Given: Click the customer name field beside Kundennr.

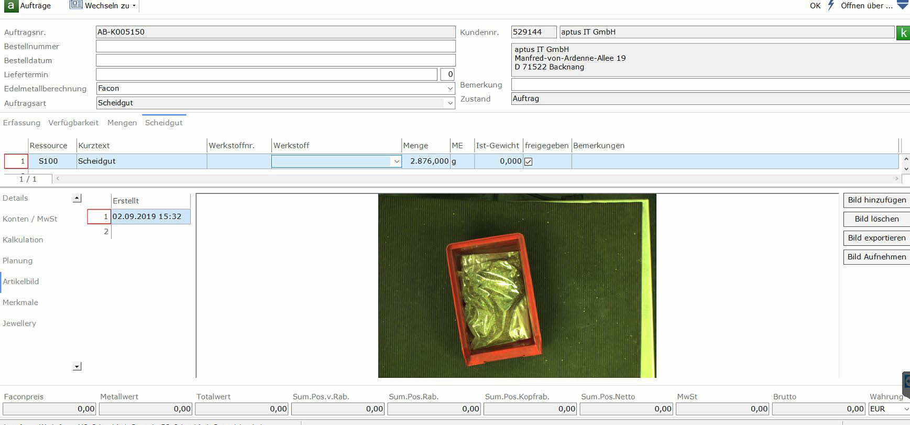Looking at the screenshot, I should pos(727,32).
